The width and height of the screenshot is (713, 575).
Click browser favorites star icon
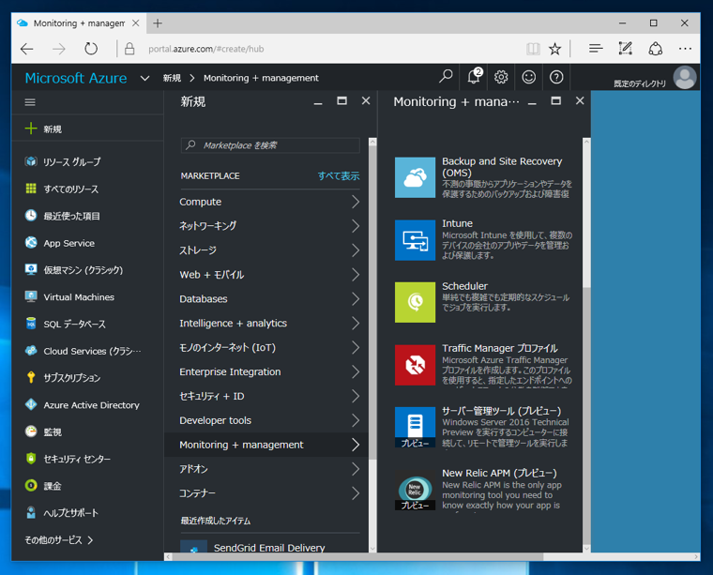[554, 49]
